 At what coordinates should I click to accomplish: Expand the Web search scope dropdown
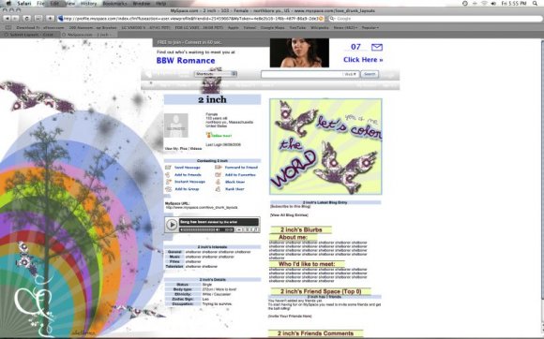350,74
